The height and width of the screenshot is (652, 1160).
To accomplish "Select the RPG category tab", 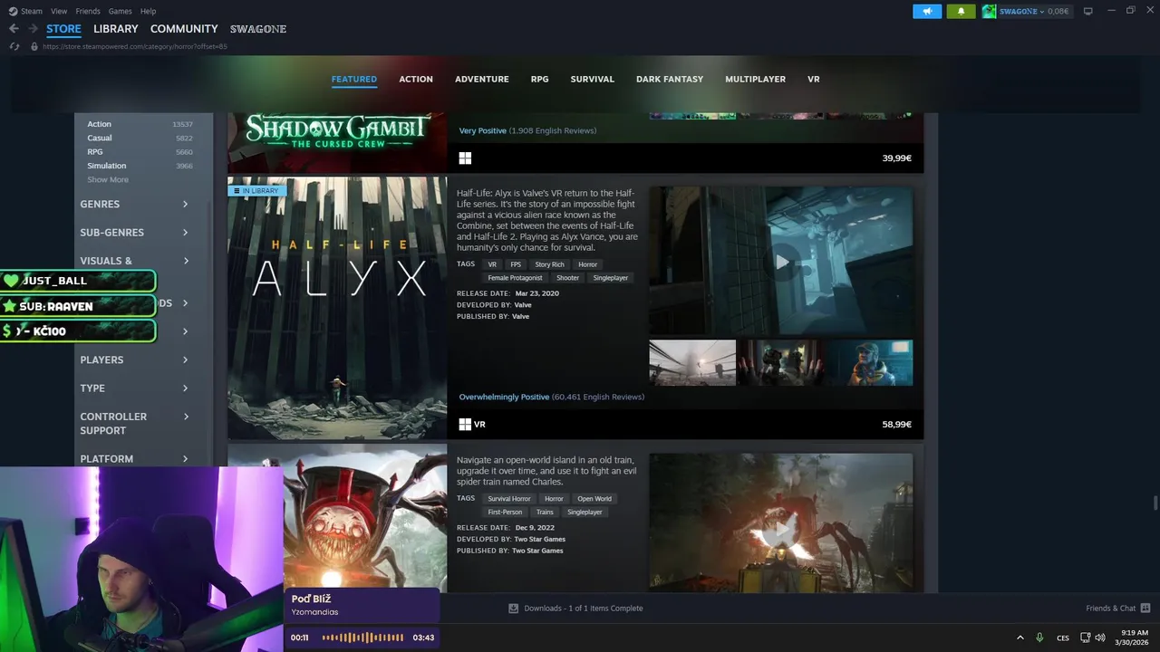I will [x=540, y=80].
